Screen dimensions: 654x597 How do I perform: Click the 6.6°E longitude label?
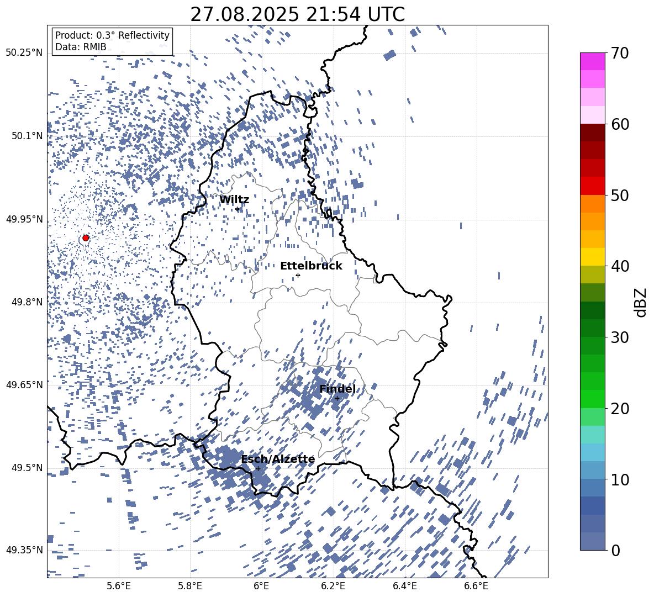point(476,587)
